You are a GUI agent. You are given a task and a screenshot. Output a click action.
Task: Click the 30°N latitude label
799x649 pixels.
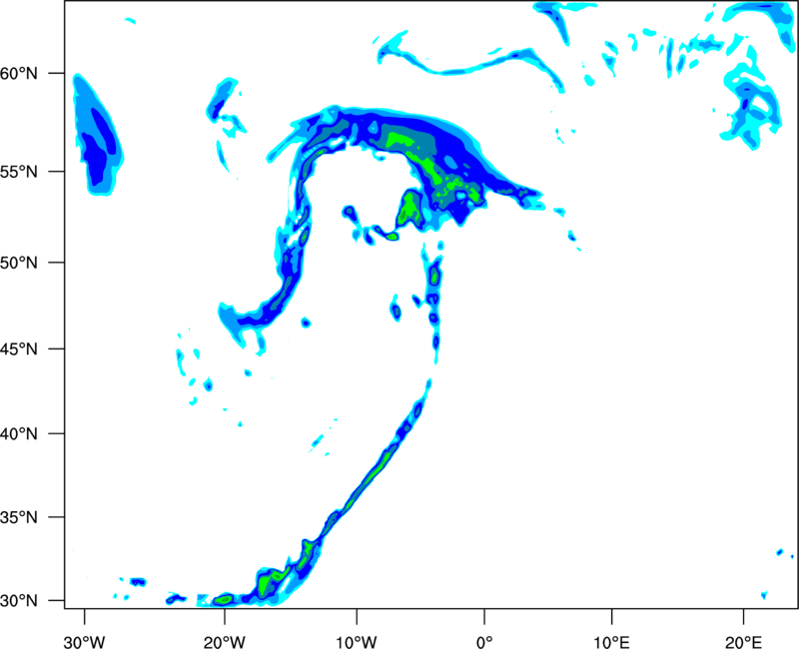pyautogui.click(x=19, y=601)
